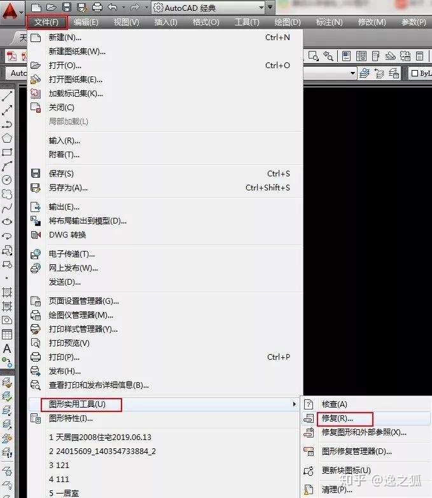Click the Save disk icon in quick access toolbar
Image resolution: width=432 pixels, height=498 pixels.
pyautogui.click(x=67, y=7)
